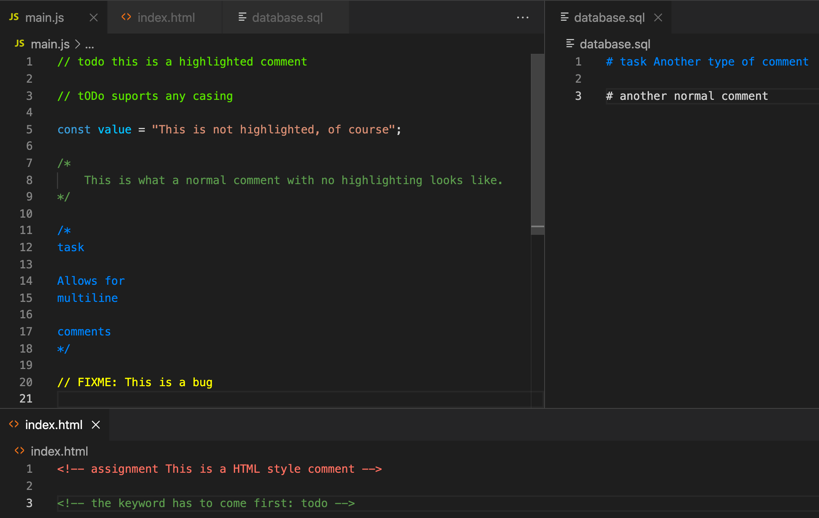
Task: Click the SQL file icon on database.sql tab
Action: point(242,17)
